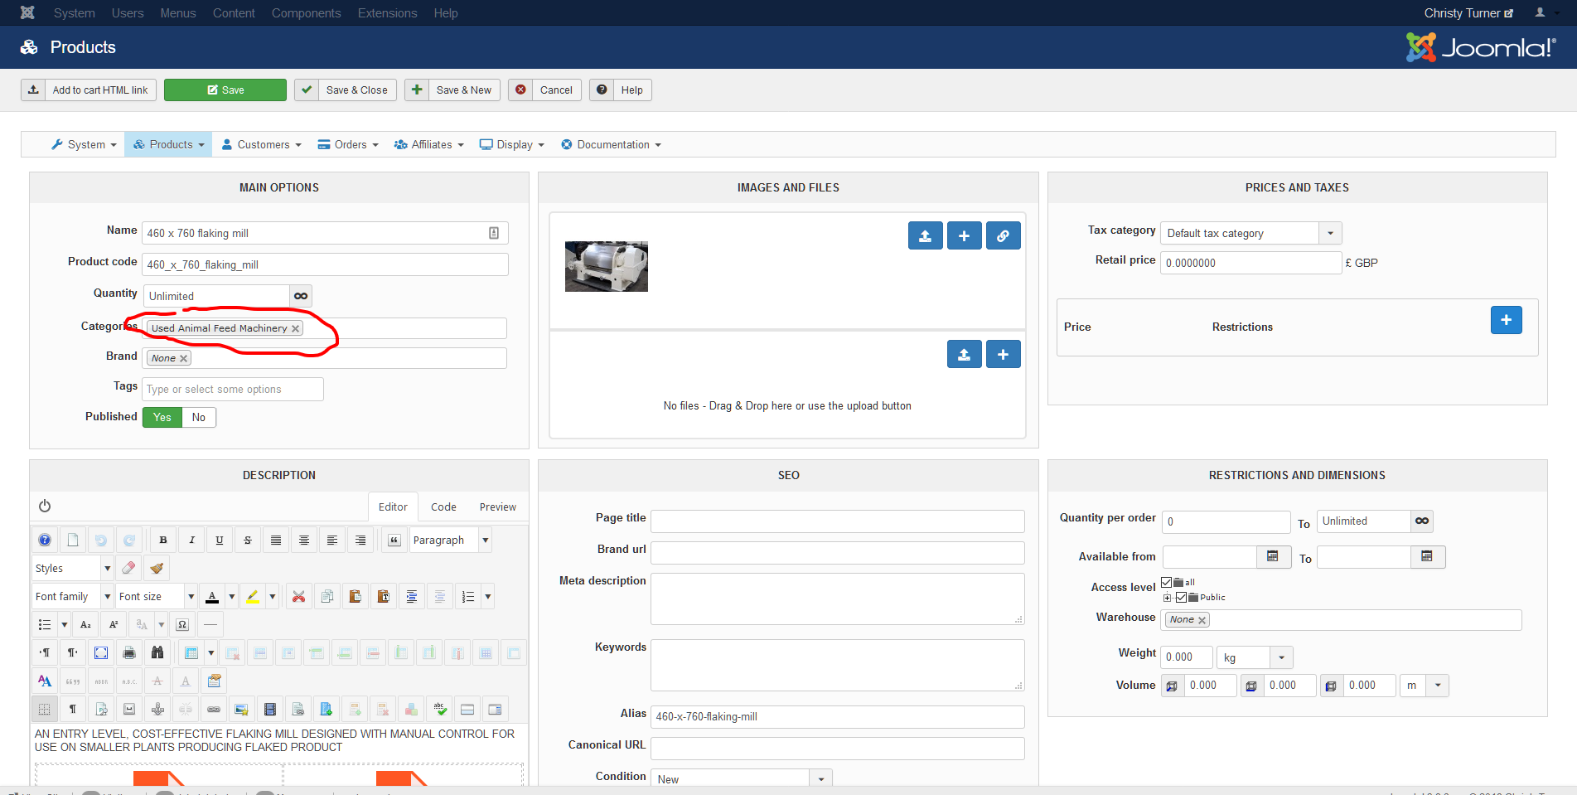Create a new blank document in editor
The width and height of the screenshot is (1577, 795).
(73, 541)
